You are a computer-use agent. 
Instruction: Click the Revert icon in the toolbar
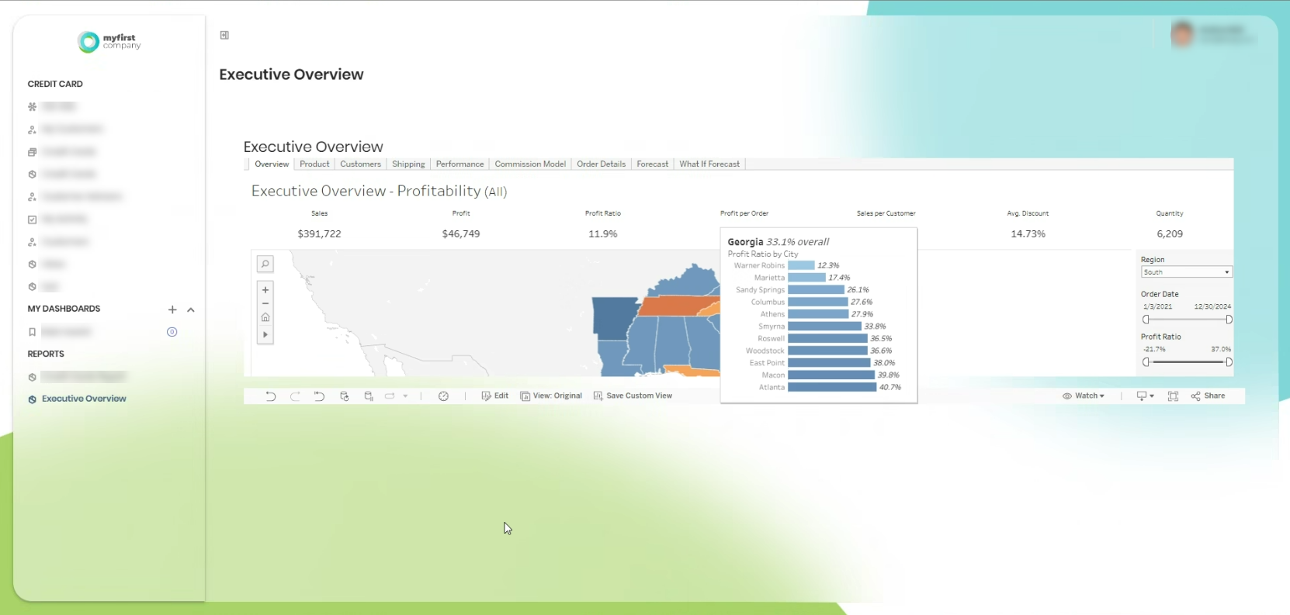(x=319, y=396)
